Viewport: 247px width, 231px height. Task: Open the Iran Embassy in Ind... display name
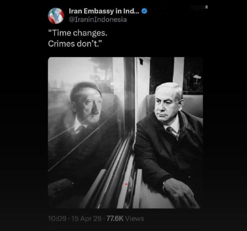pyautogui.click(x=104, y=11)
